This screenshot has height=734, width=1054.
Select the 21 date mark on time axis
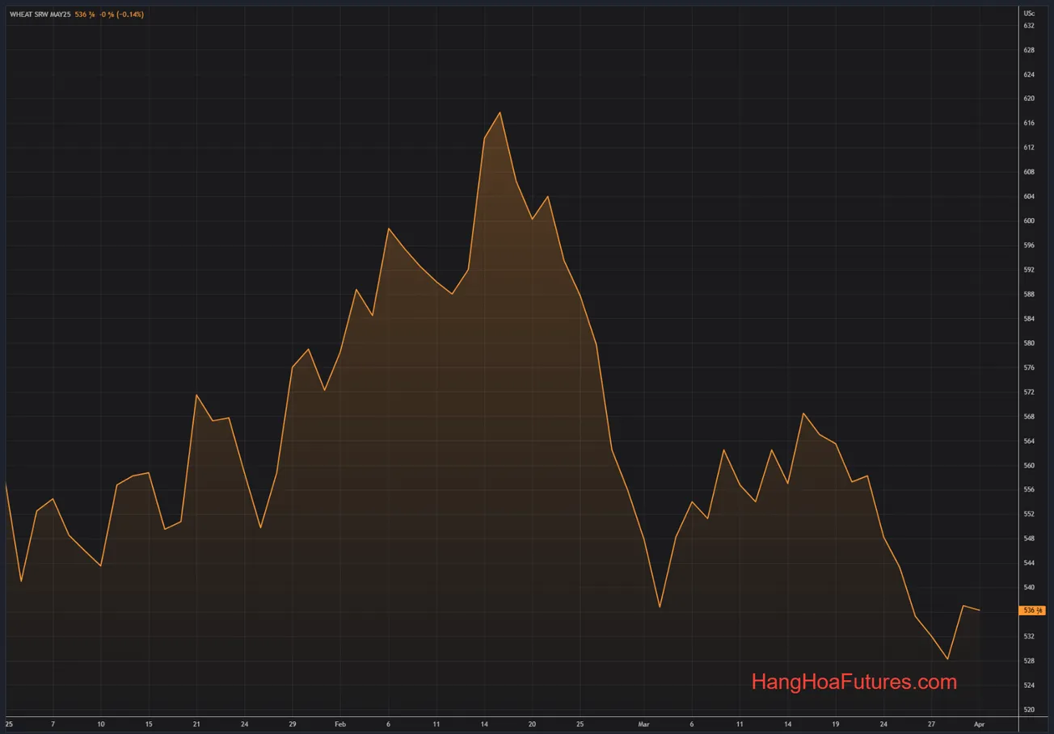[x=196, y=724]
